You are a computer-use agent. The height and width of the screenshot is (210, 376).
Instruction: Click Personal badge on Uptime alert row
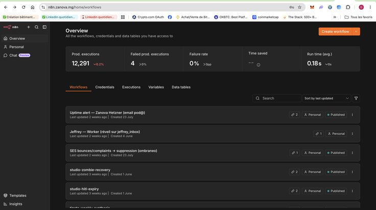click(313, 115)
